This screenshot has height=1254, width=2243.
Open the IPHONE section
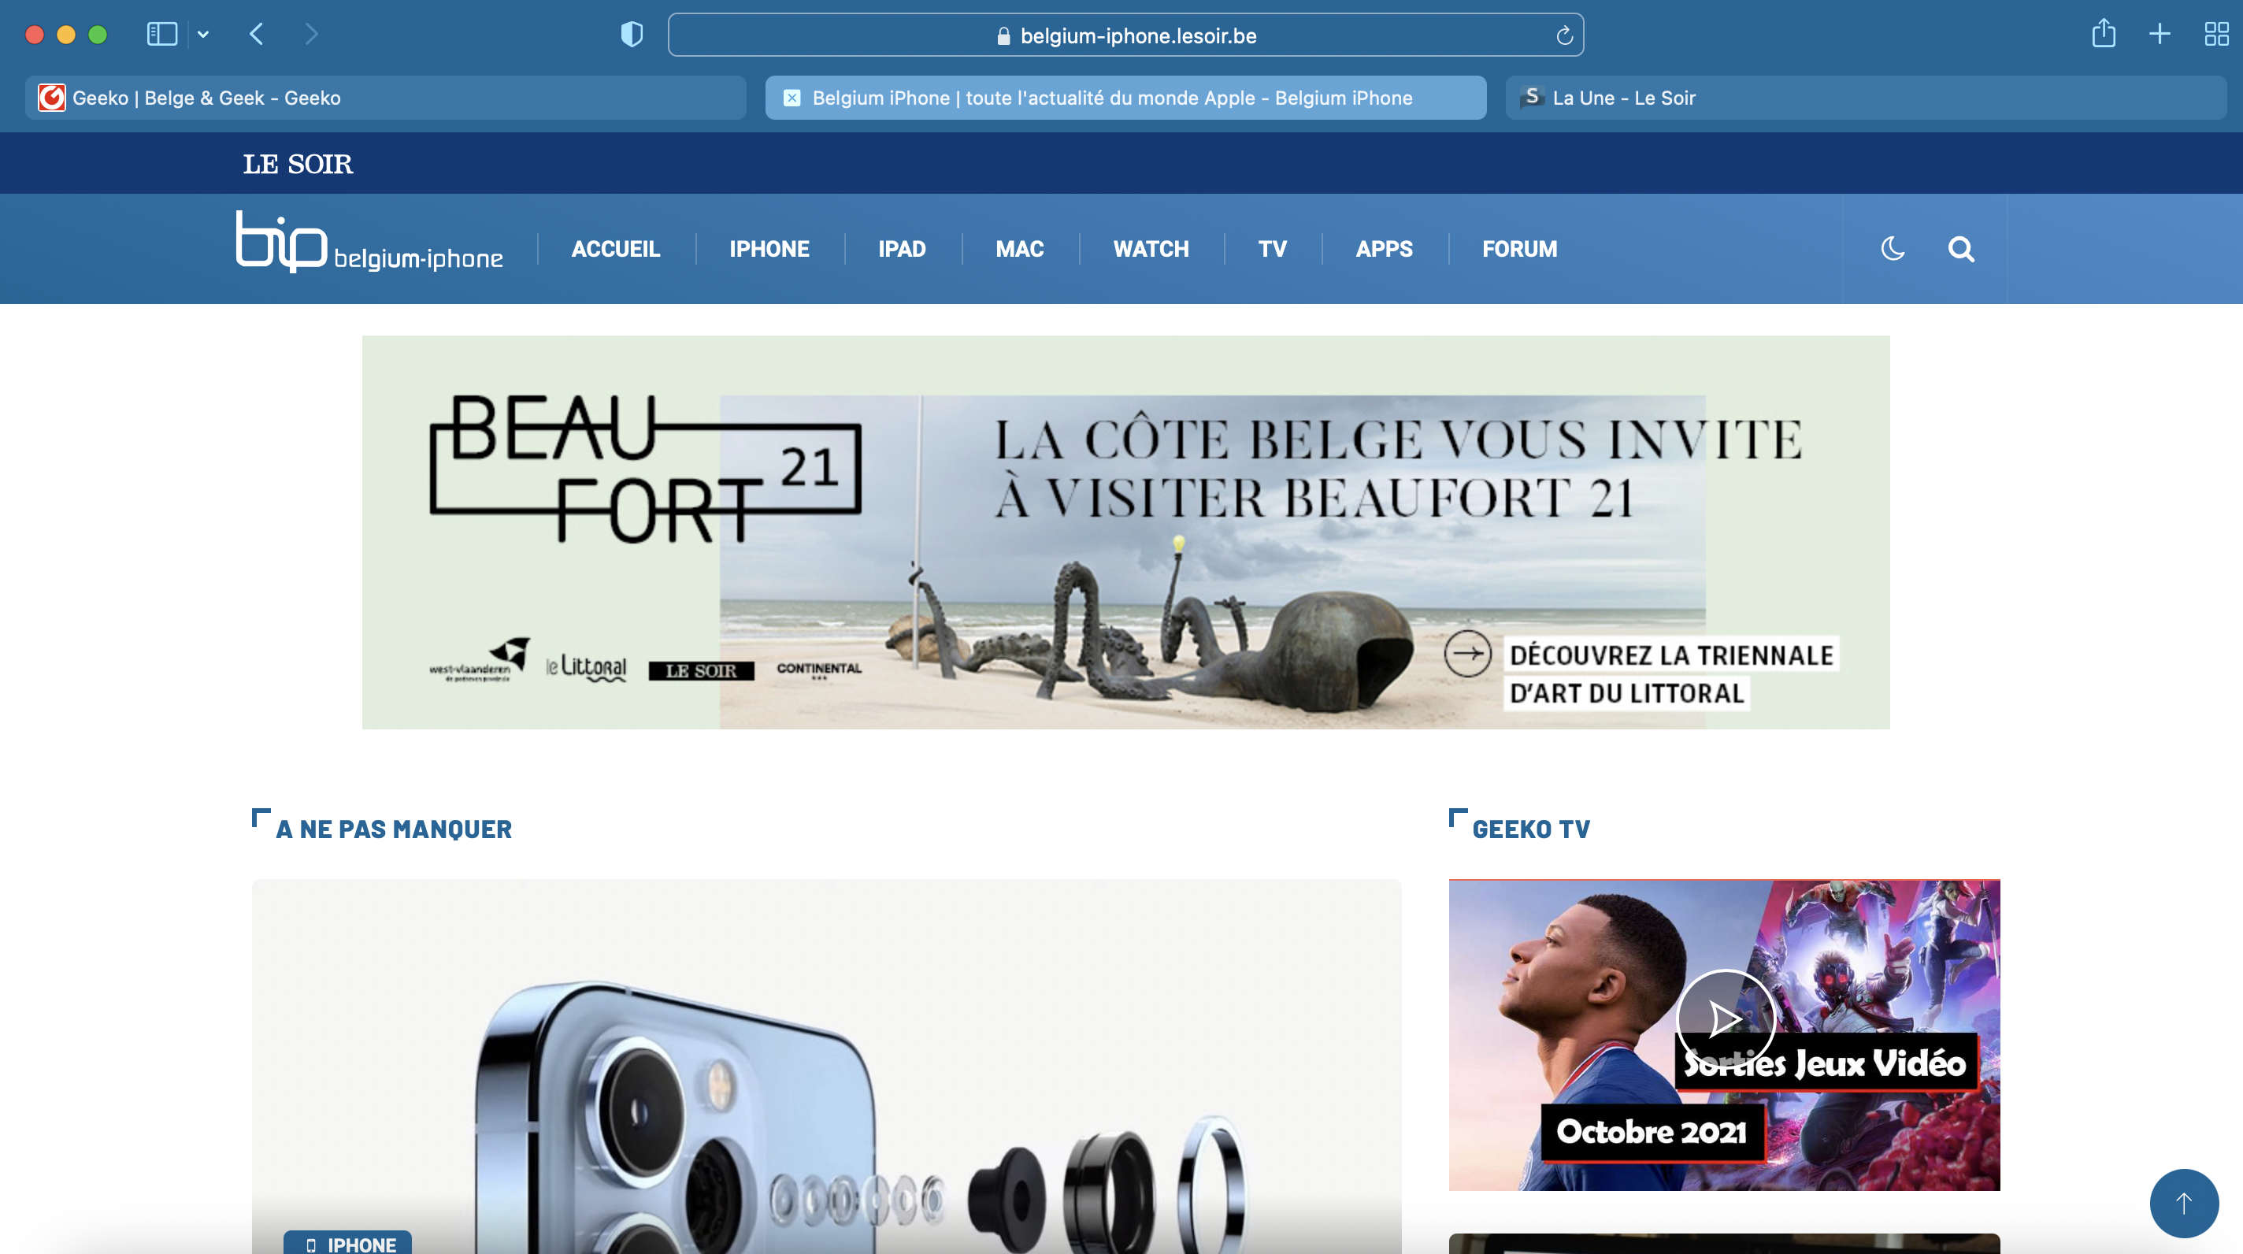point(769,249)
